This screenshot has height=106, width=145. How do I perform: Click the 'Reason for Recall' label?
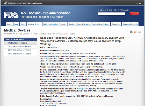[48, 79]
